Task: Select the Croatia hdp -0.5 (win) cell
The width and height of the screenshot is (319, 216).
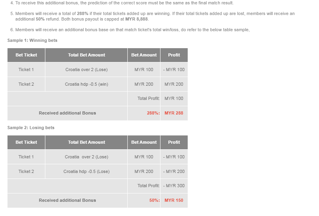Action: [86, 84]
